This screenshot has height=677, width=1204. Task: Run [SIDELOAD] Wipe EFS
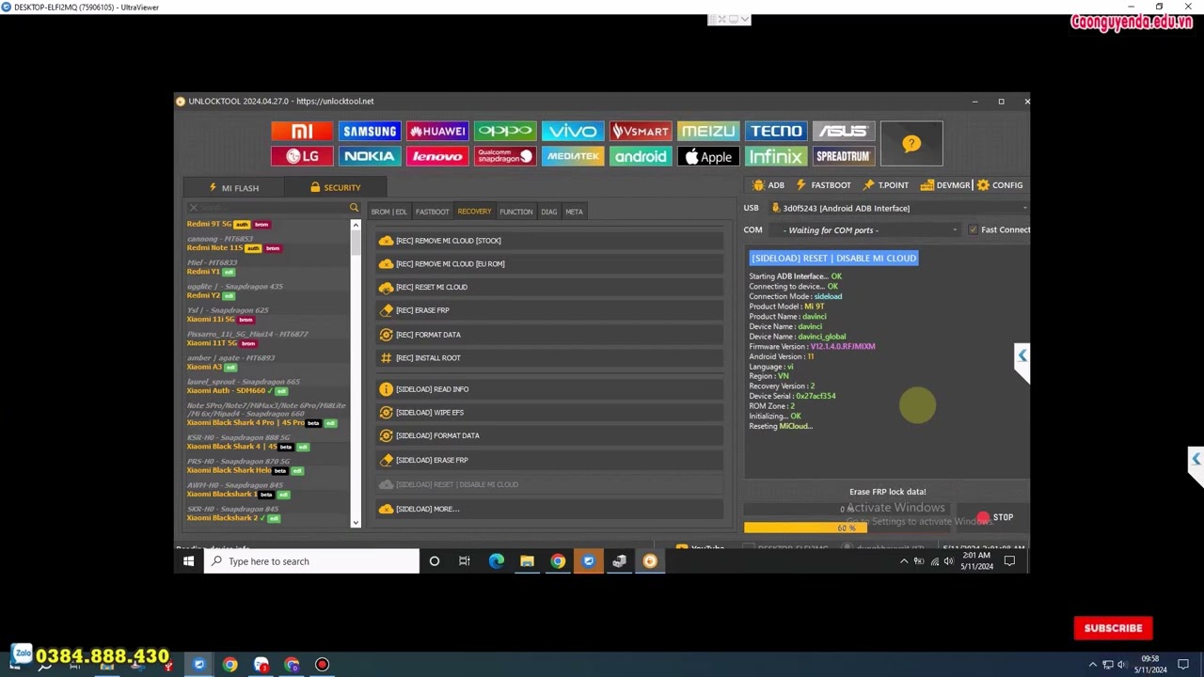[x=550, y=413]
